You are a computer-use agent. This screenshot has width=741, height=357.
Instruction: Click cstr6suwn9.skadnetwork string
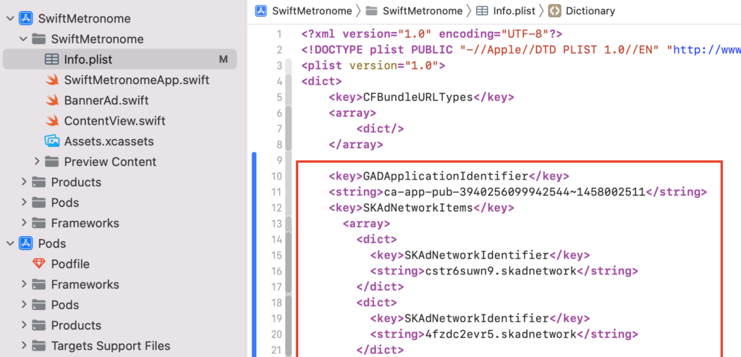501,271
